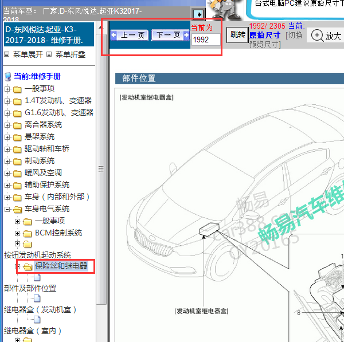Select the 车身电气系统 tree item
Screen dimensions: 344x342
(47, 209)
